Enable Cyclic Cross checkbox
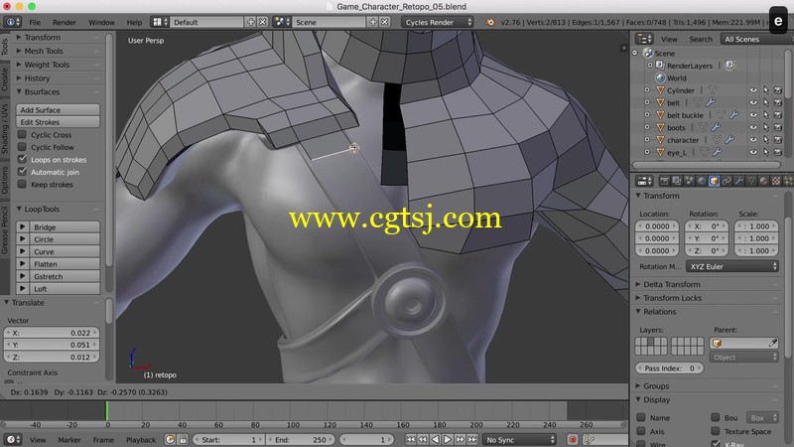The width and height of the screenshot is (794, 447). [x=22, y=135]
